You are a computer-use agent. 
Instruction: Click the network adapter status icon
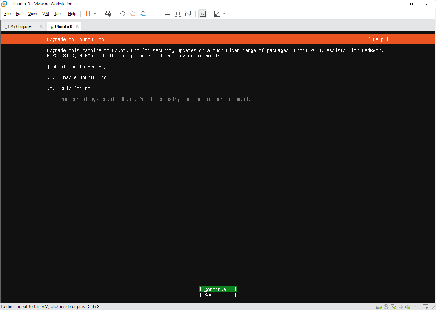click(394, 307)
